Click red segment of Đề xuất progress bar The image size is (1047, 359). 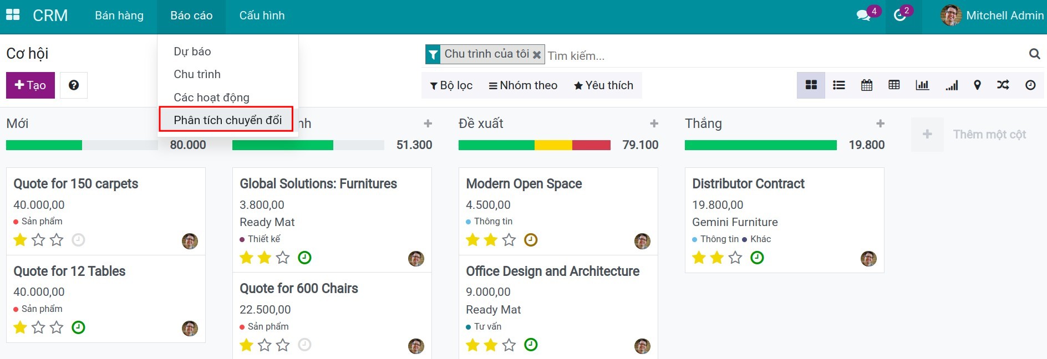[591, 145]
